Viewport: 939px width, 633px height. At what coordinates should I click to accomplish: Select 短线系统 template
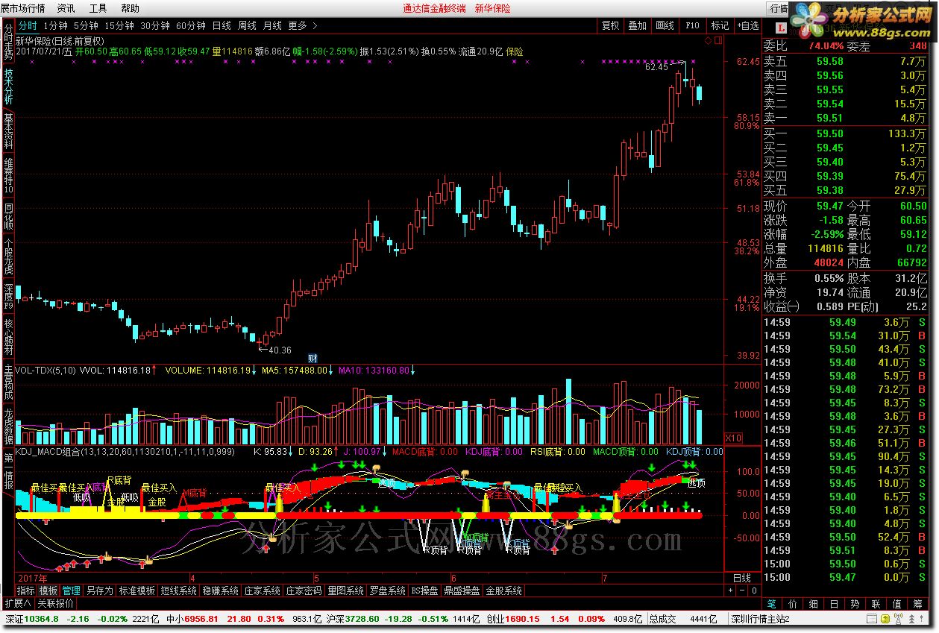[179, 591]
